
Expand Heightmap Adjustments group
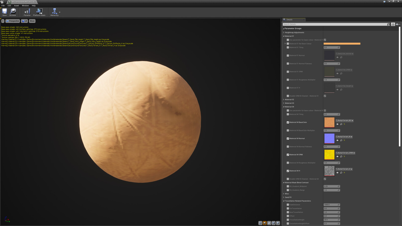284,32
